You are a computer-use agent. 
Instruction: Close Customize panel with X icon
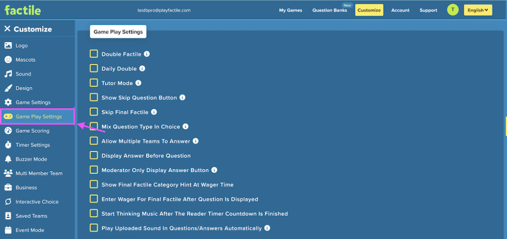[7, 29]
